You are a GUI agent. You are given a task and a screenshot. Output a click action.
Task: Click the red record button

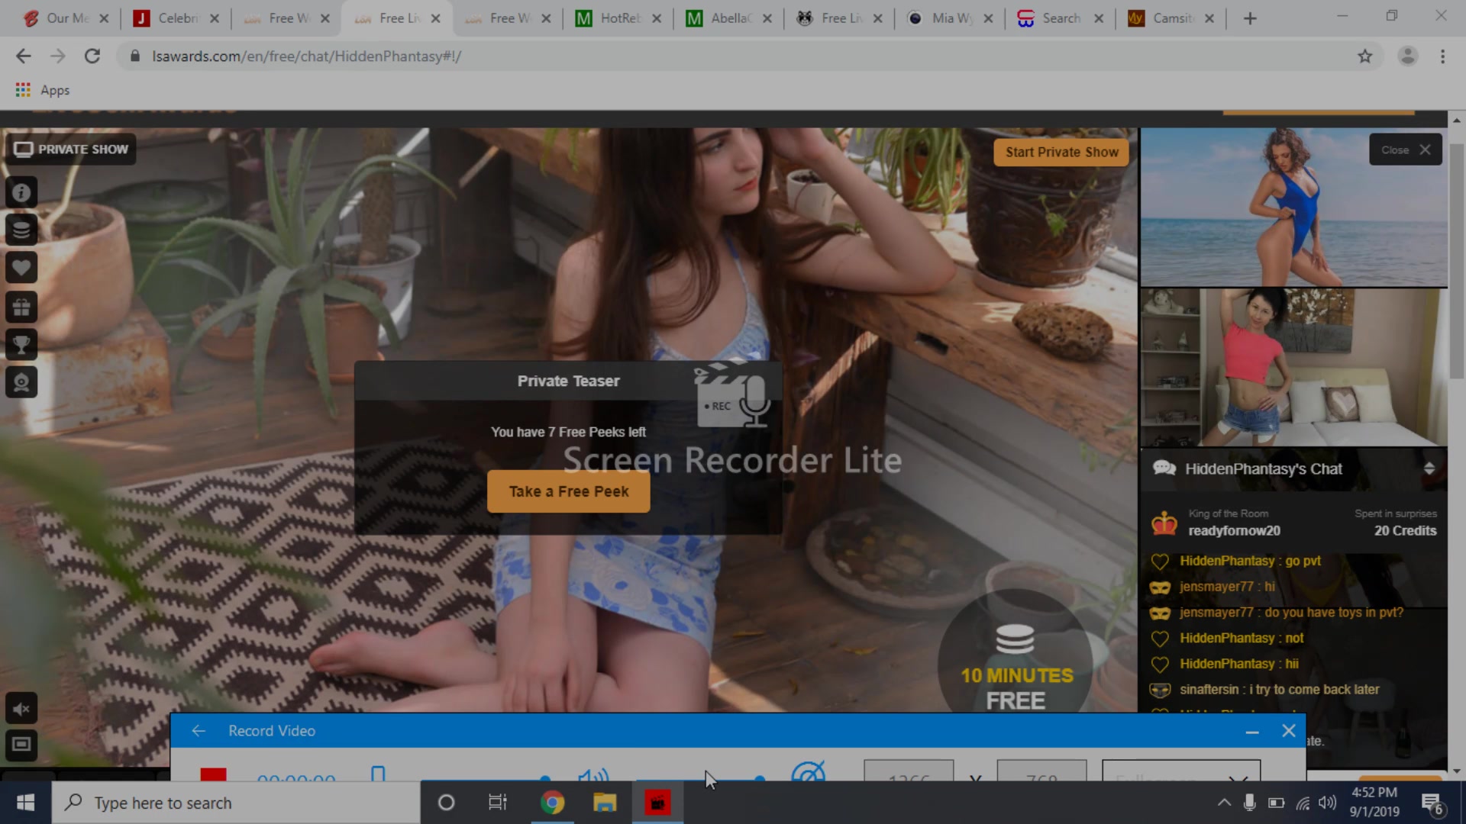click(x=213, y=774)
